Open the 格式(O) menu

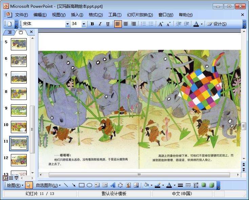click(96, 15)
